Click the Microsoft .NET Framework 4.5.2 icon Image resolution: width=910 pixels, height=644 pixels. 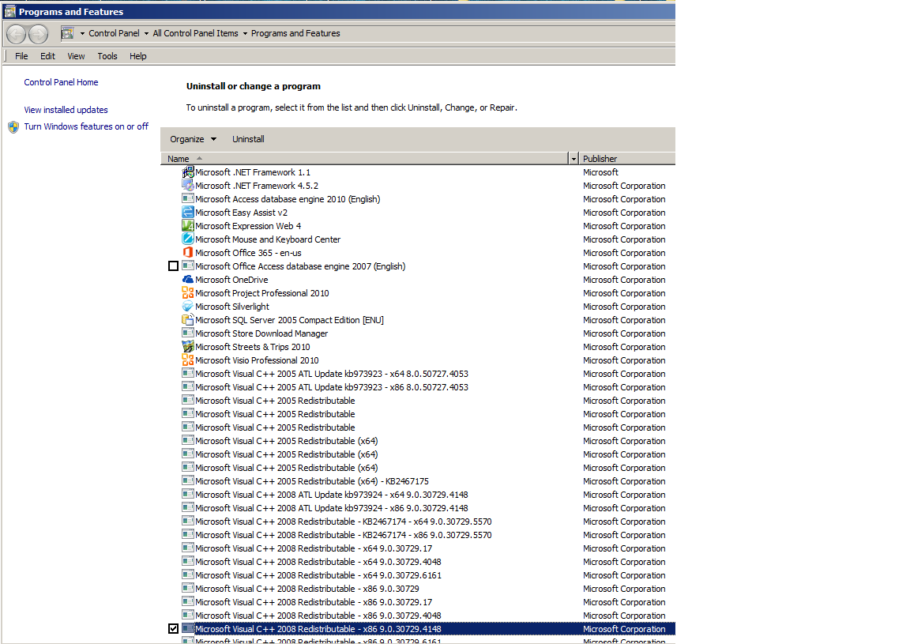[x=187, y=185]
